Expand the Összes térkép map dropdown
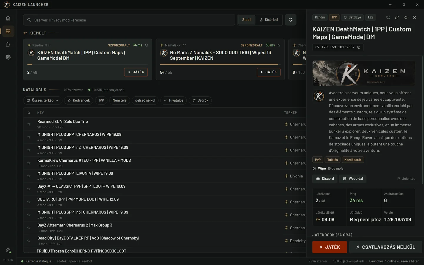424x265 pixels. (43, 100)
